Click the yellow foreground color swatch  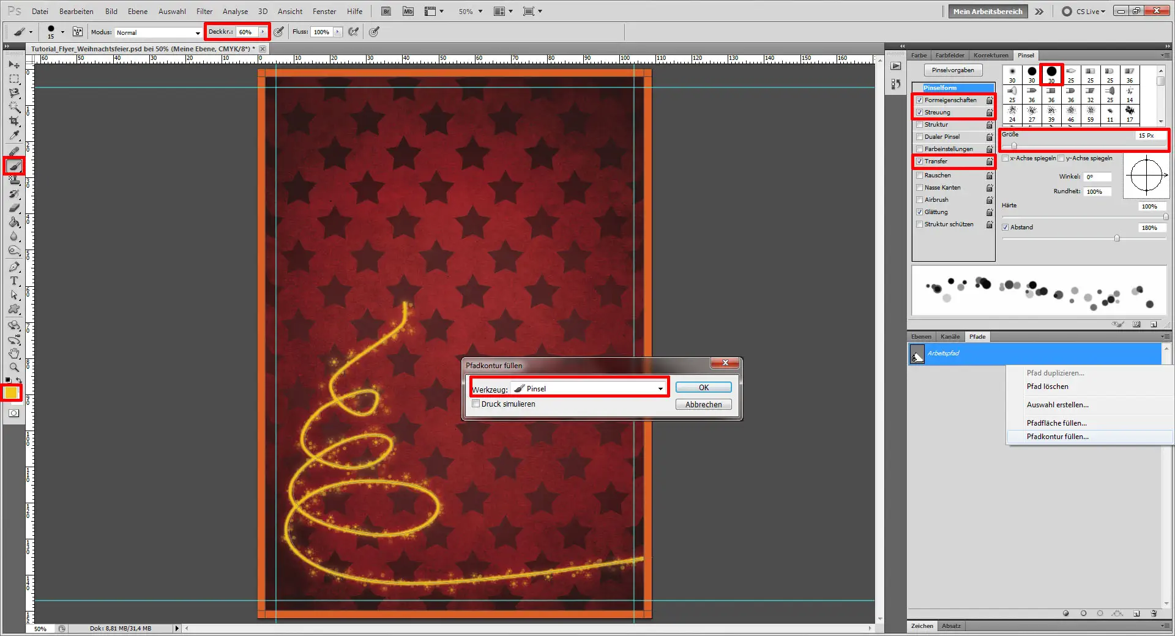click(11, 393)
